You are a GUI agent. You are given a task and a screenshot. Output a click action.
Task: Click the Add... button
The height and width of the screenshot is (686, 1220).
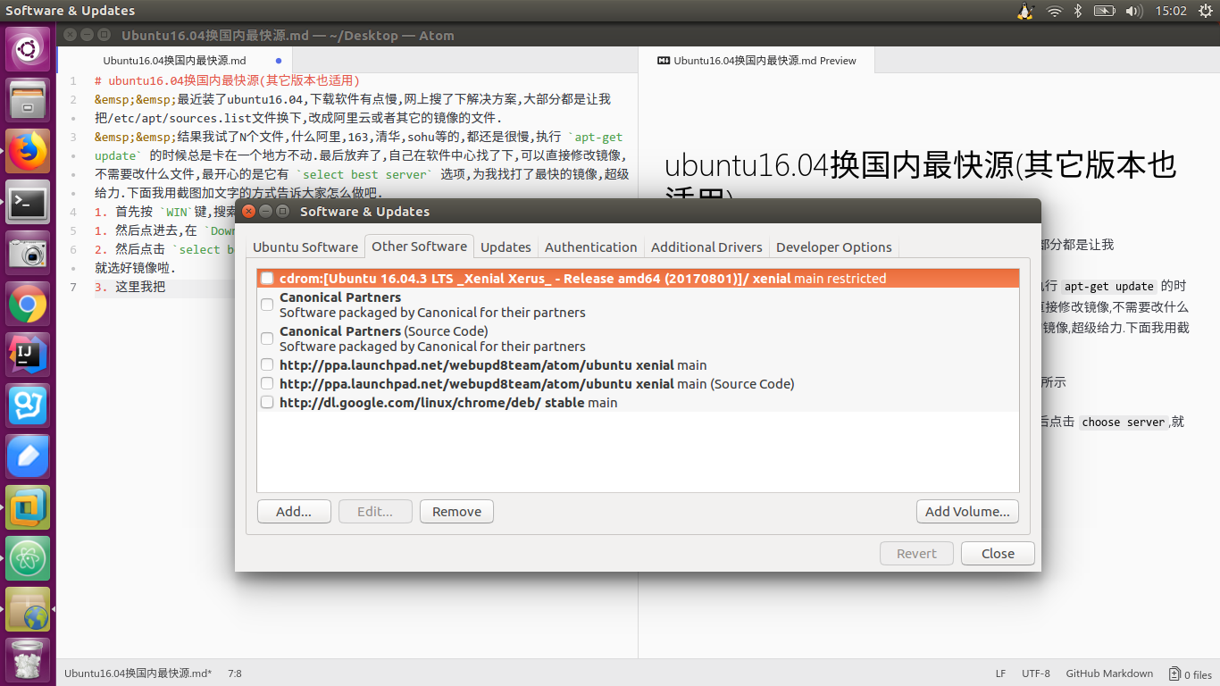tap(294, 512)
